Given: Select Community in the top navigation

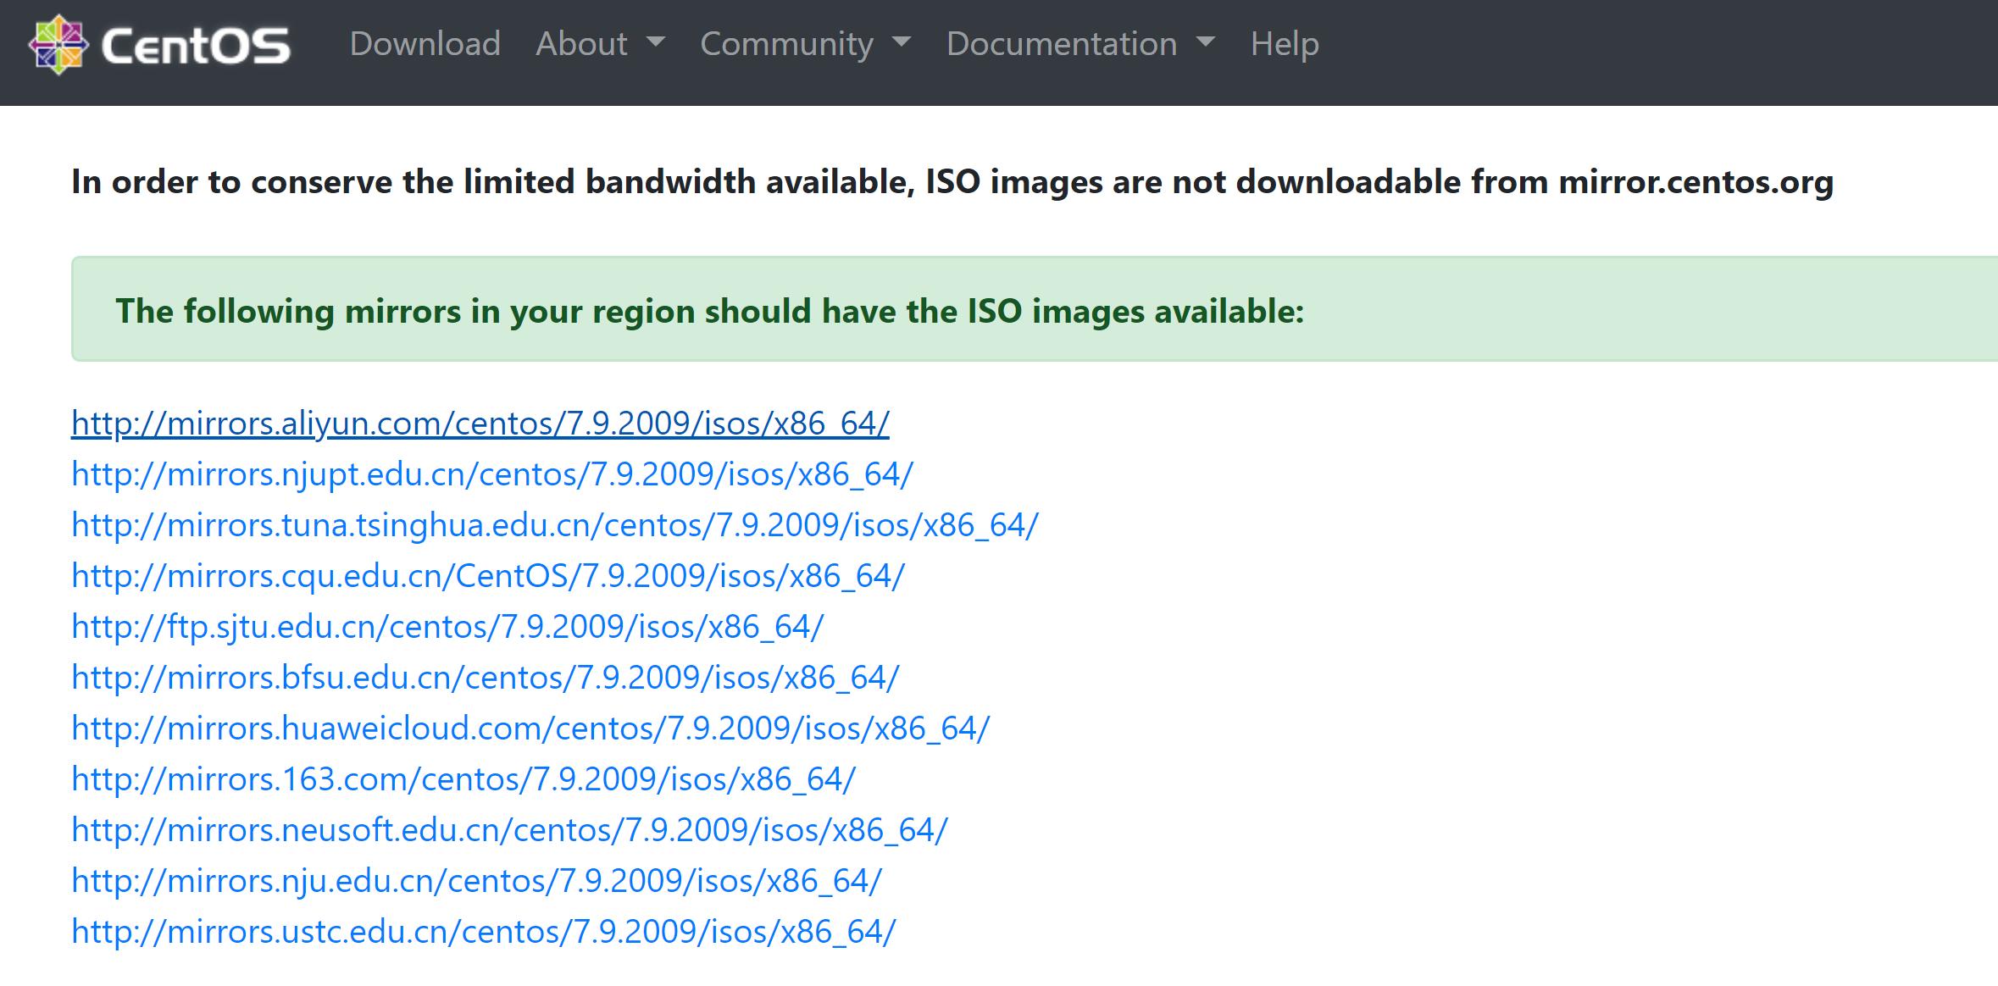Looking at the screenshot, I should click(787, 44).
